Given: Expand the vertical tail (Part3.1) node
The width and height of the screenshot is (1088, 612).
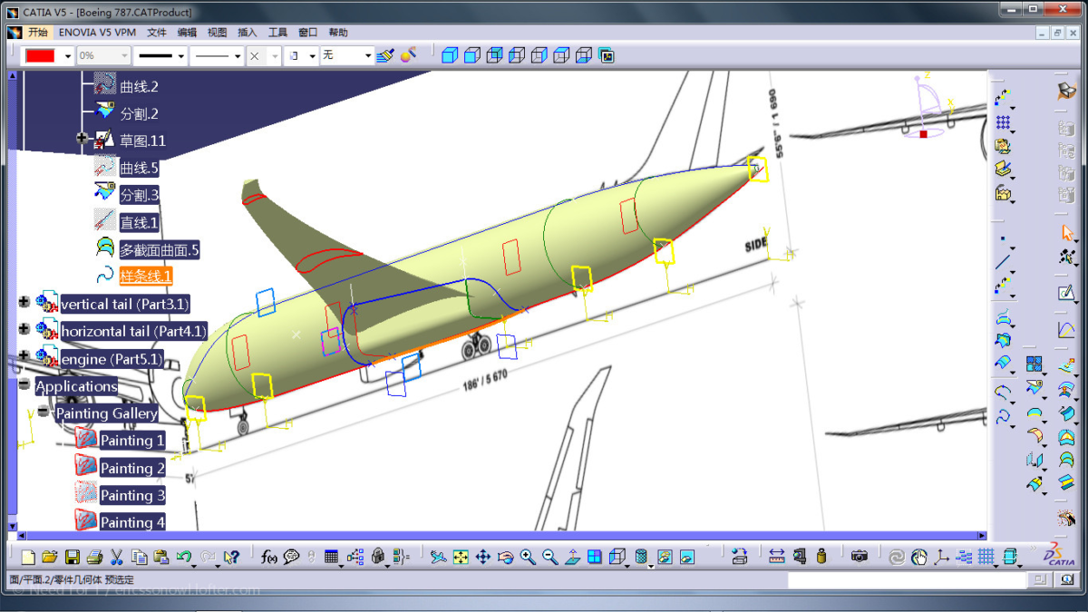Looking at the screenshot, I should pos(24,303).
